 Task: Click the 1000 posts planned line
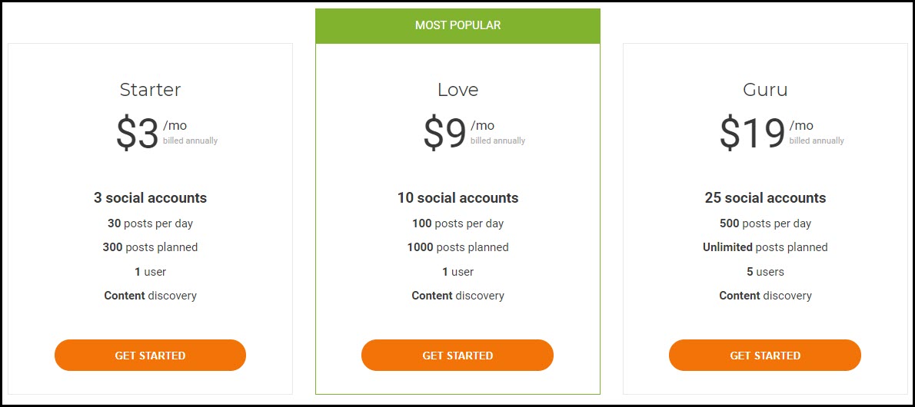tap(458, 247)
